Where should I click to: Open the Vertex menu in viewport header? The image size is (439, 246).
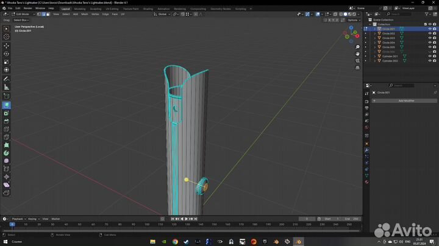tap(95, 14)
